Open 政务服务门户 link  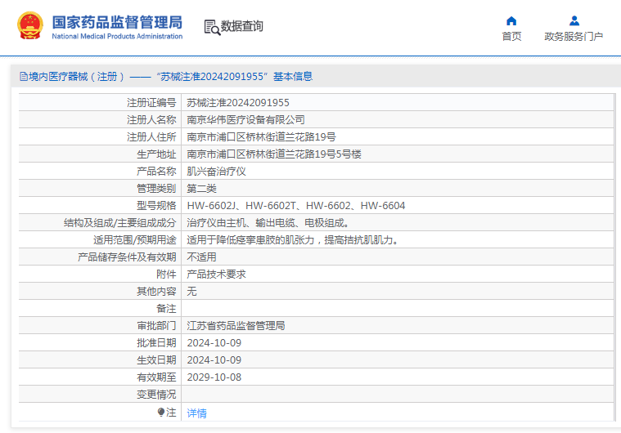tap(574, 37)
